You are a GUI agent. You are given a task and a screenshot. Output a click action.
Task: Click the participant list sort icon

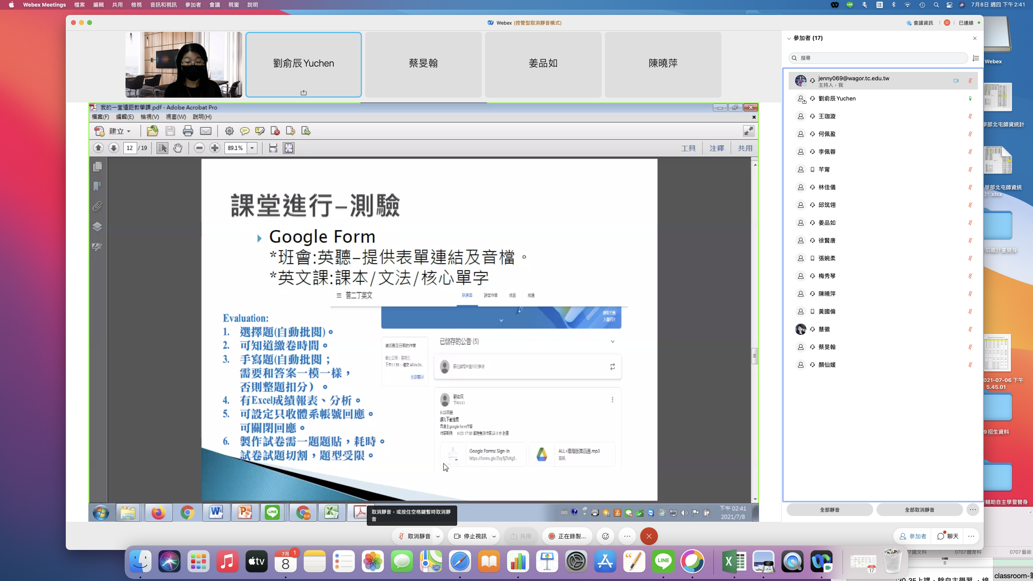coord(976,58)
